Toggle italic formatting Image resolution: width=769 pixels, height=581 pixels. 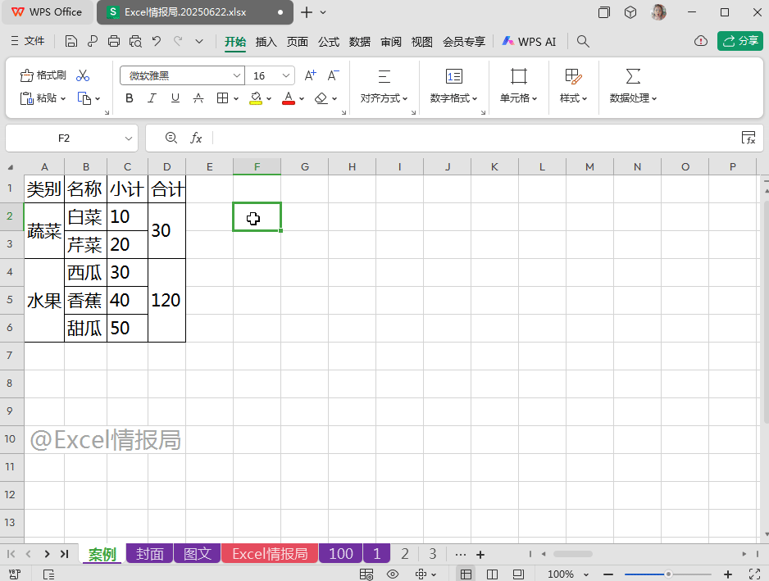(152, 98)
